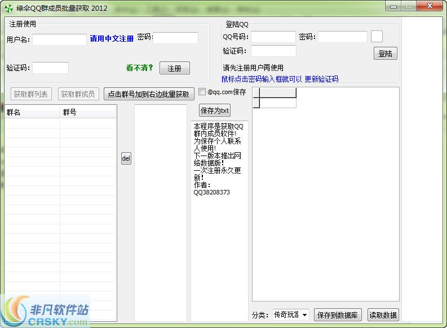Click the 读取数据 button
This screenshot has height=328, width=447.
(383, 315)
